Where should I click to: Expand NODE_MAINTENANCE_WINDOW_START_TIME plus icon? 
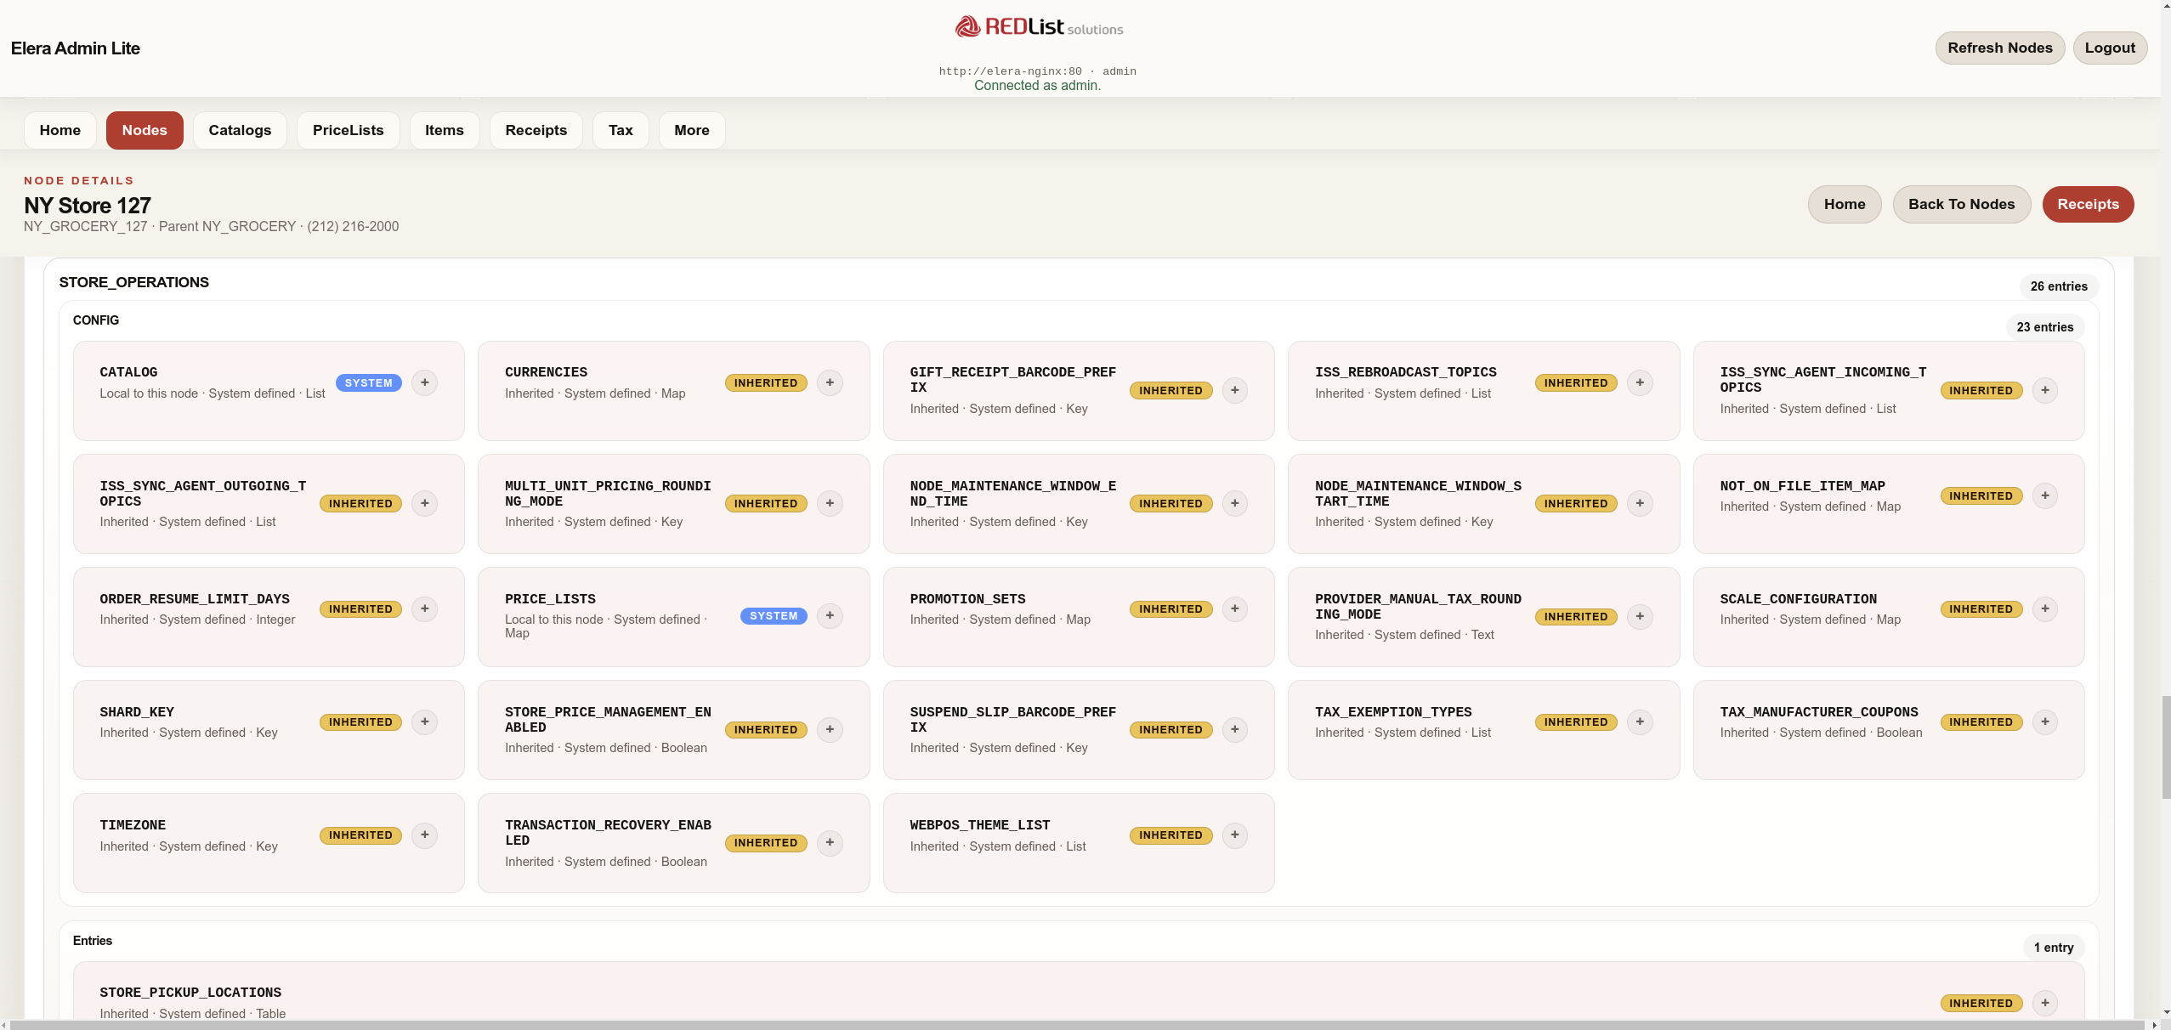(1640, 503)
